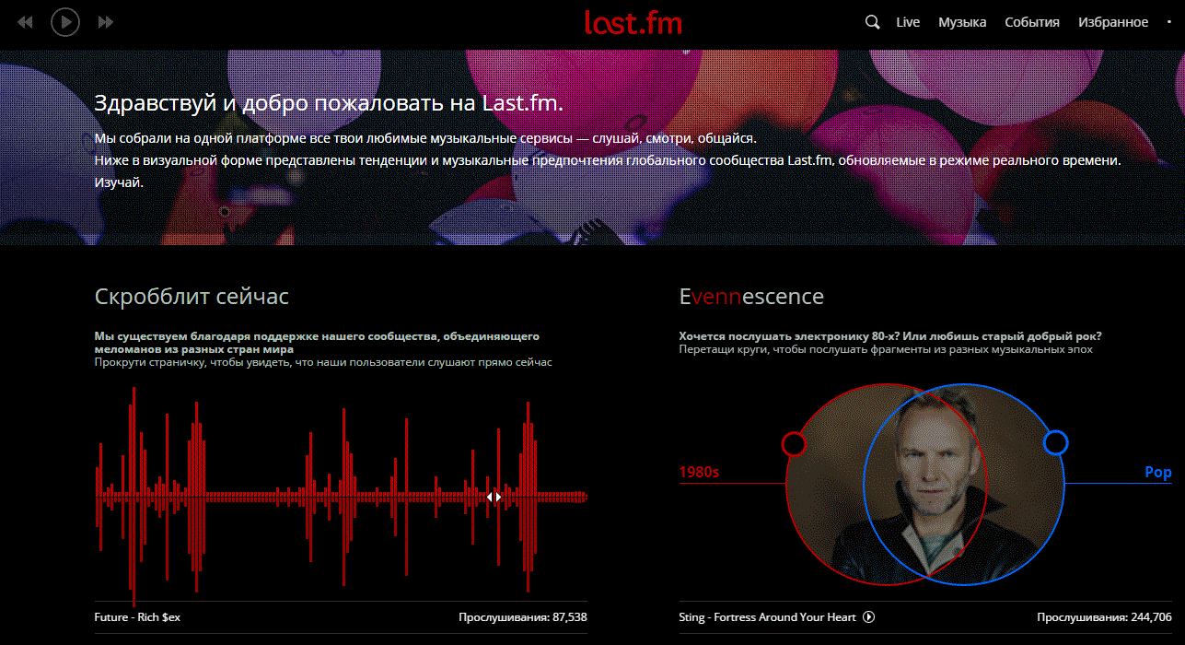Open the Избранное menu item
Image resolution: width=1185 pixels, height=645 pixels.
1113,22
